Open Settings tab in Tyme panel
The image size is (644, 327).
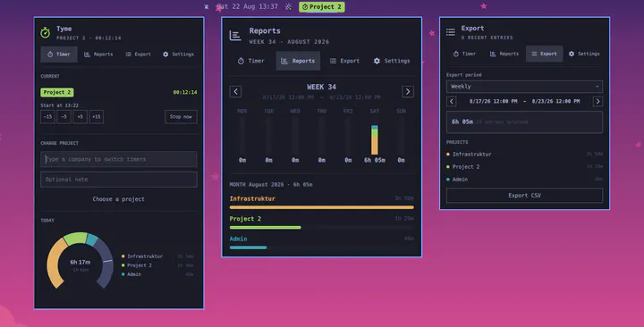coord(178,54)
